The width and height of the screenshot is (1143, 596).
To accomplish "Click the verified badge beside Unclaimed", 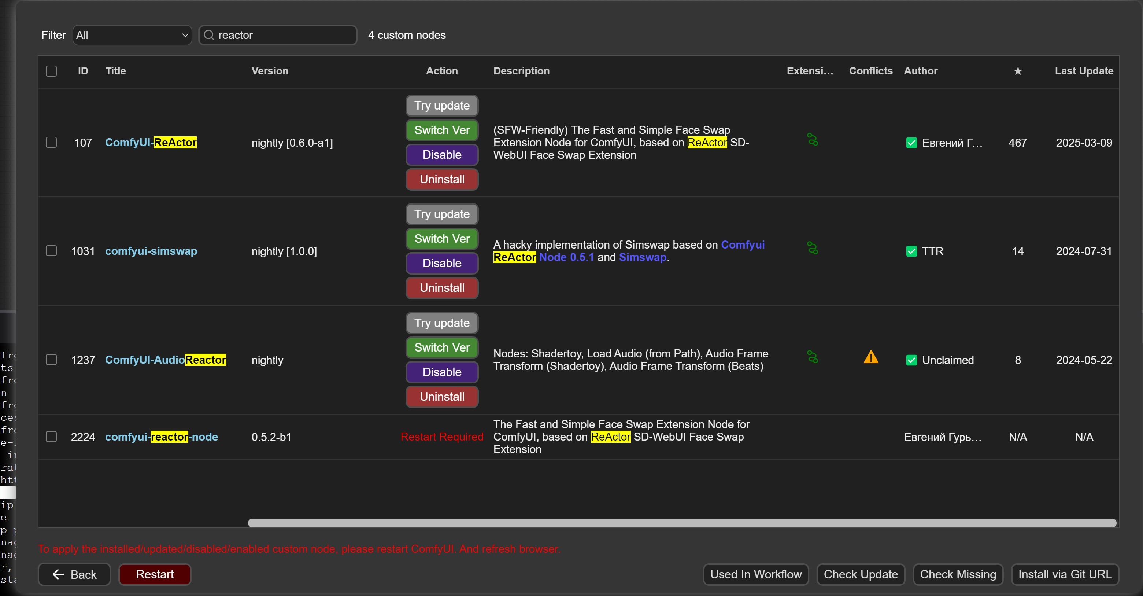I will (911, 360).
